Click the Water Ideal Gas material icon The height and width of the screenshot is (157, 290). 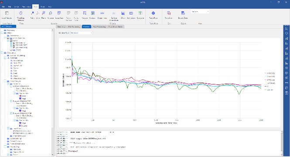tap(11, 78)
